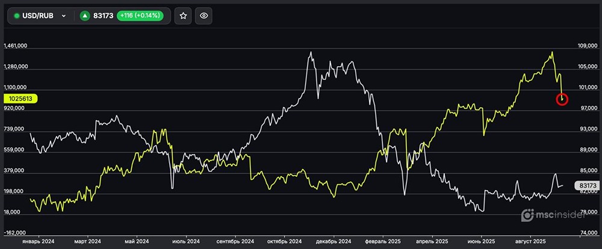Viewport: 602px width, 249px height.
Task: Click the white line's November 2024 peak
Action: [311, 52]
